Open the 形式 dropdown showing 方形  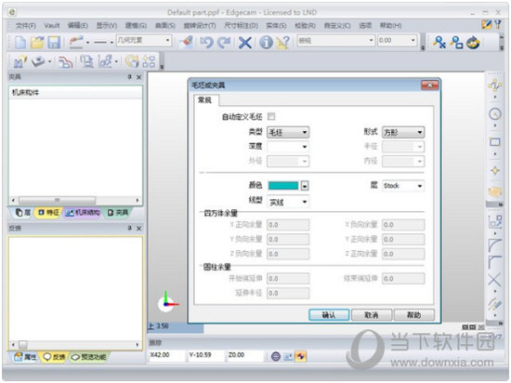coord(403,132)
